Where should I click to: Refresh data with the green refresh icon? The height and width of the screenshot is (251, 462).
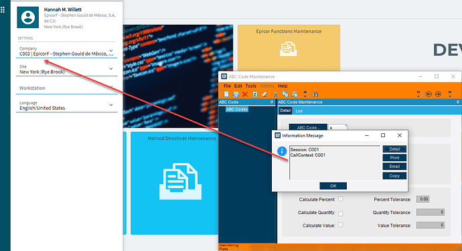pyautogui.click(x=255, y=94)
